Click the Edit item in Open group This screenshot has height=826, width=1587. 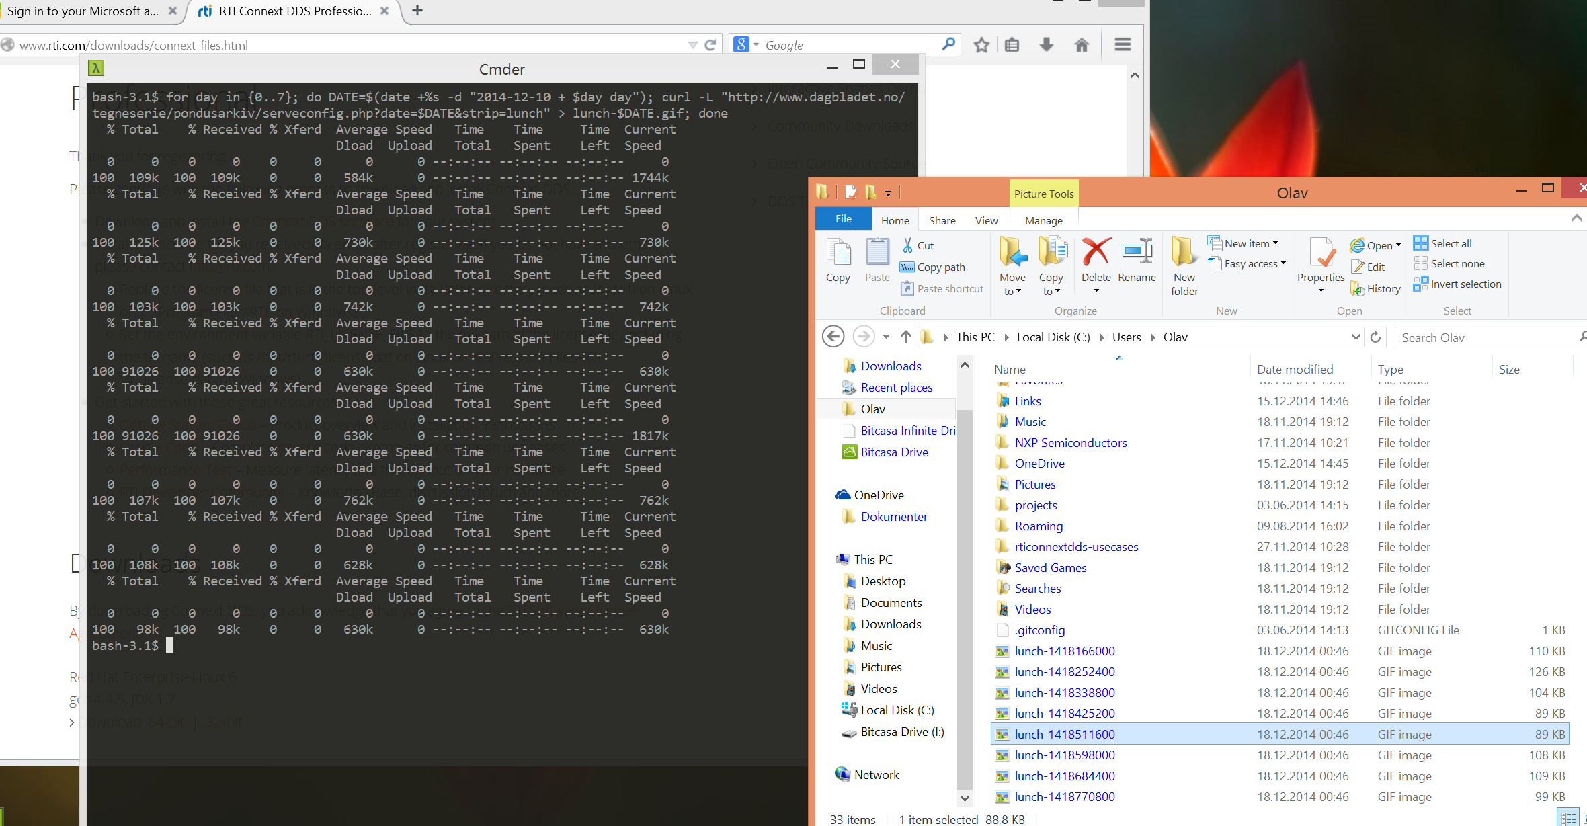[x=1368, y=267]
